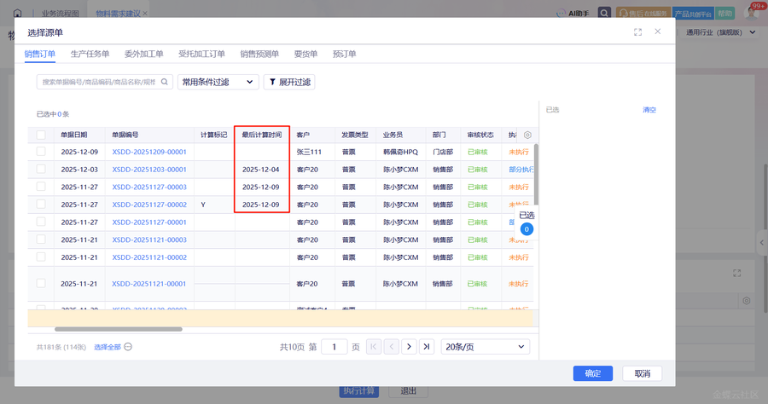
Task: Switch to the 销售预测单 tab
Action: (x=259, y=54)
